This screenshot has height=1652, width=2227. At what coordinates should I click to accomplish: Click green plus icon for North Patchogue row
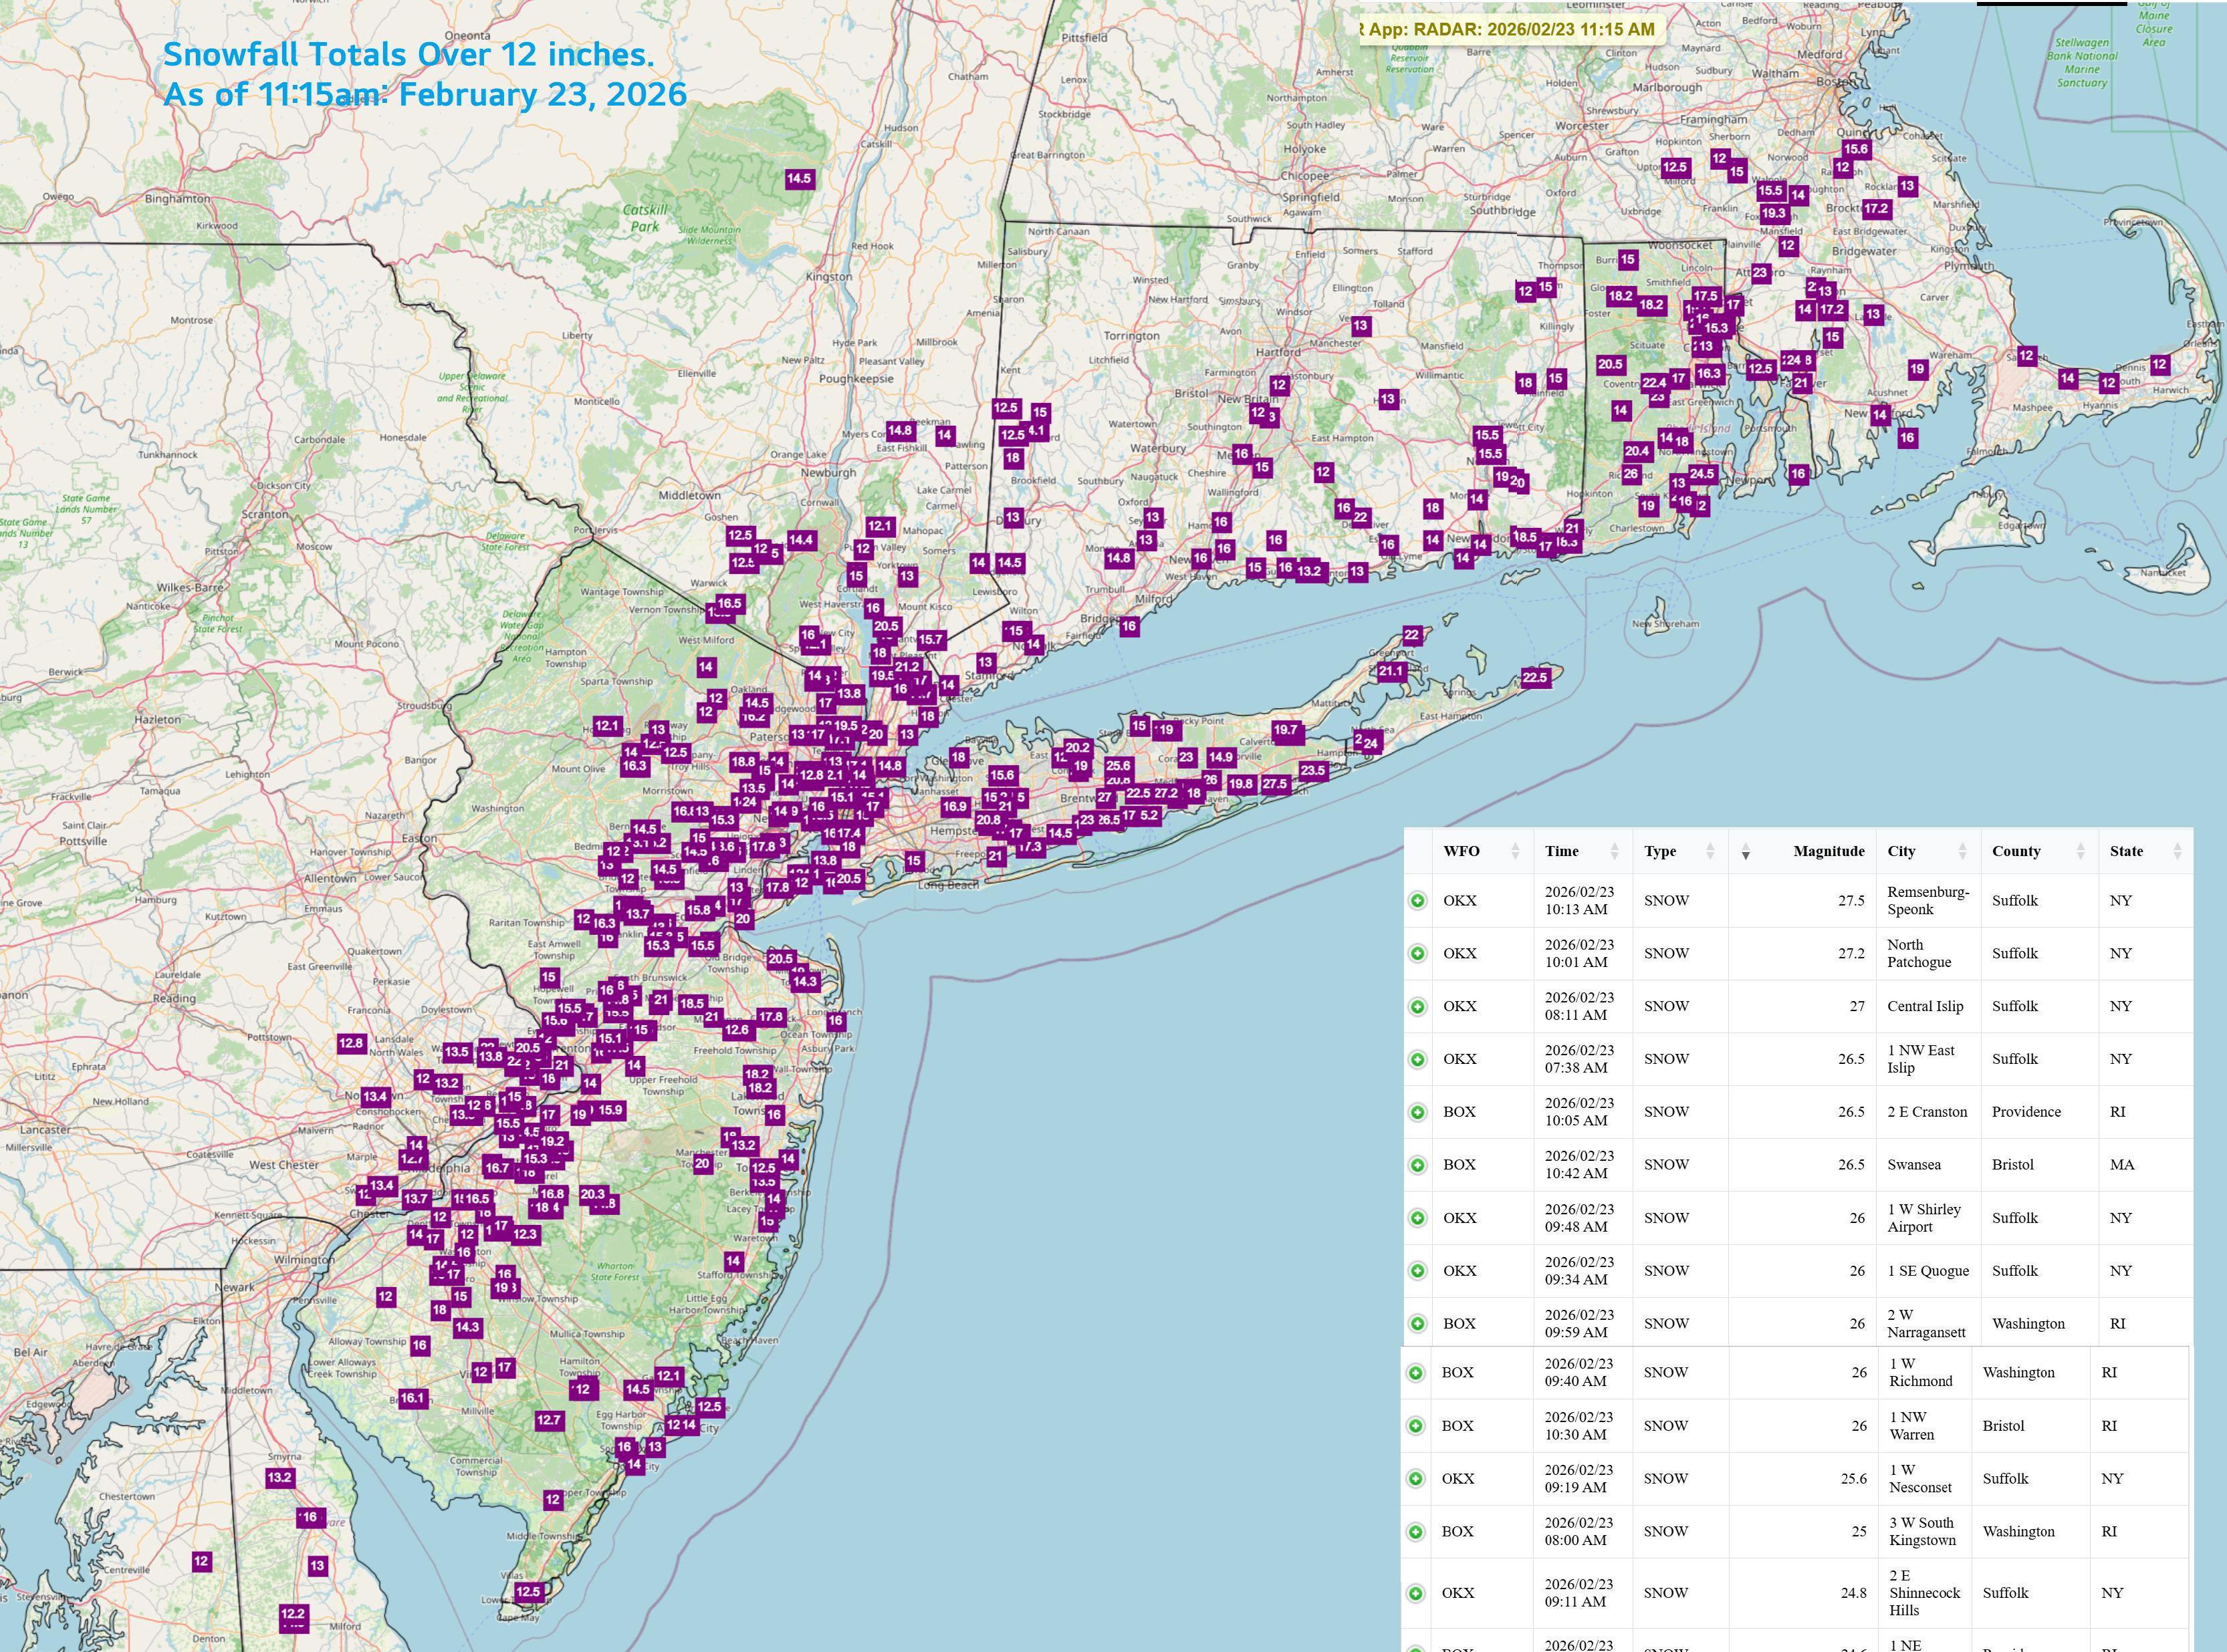[1417, 954]
